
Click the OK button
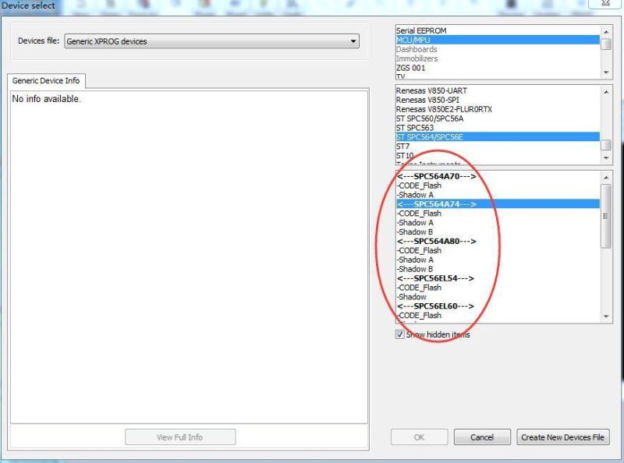pos(419,437)
